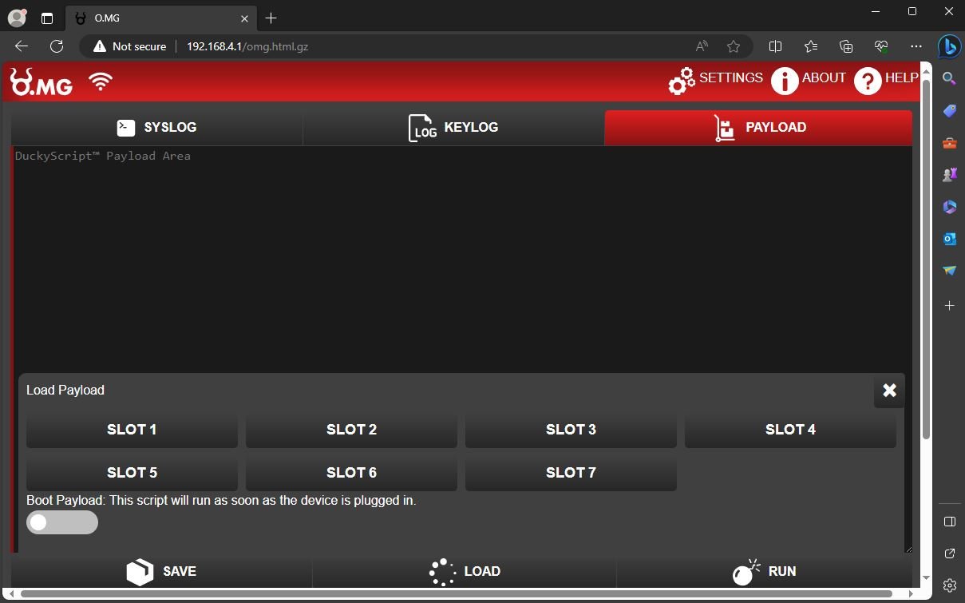Load payload from SLOT 2

[x=351, y=430]
